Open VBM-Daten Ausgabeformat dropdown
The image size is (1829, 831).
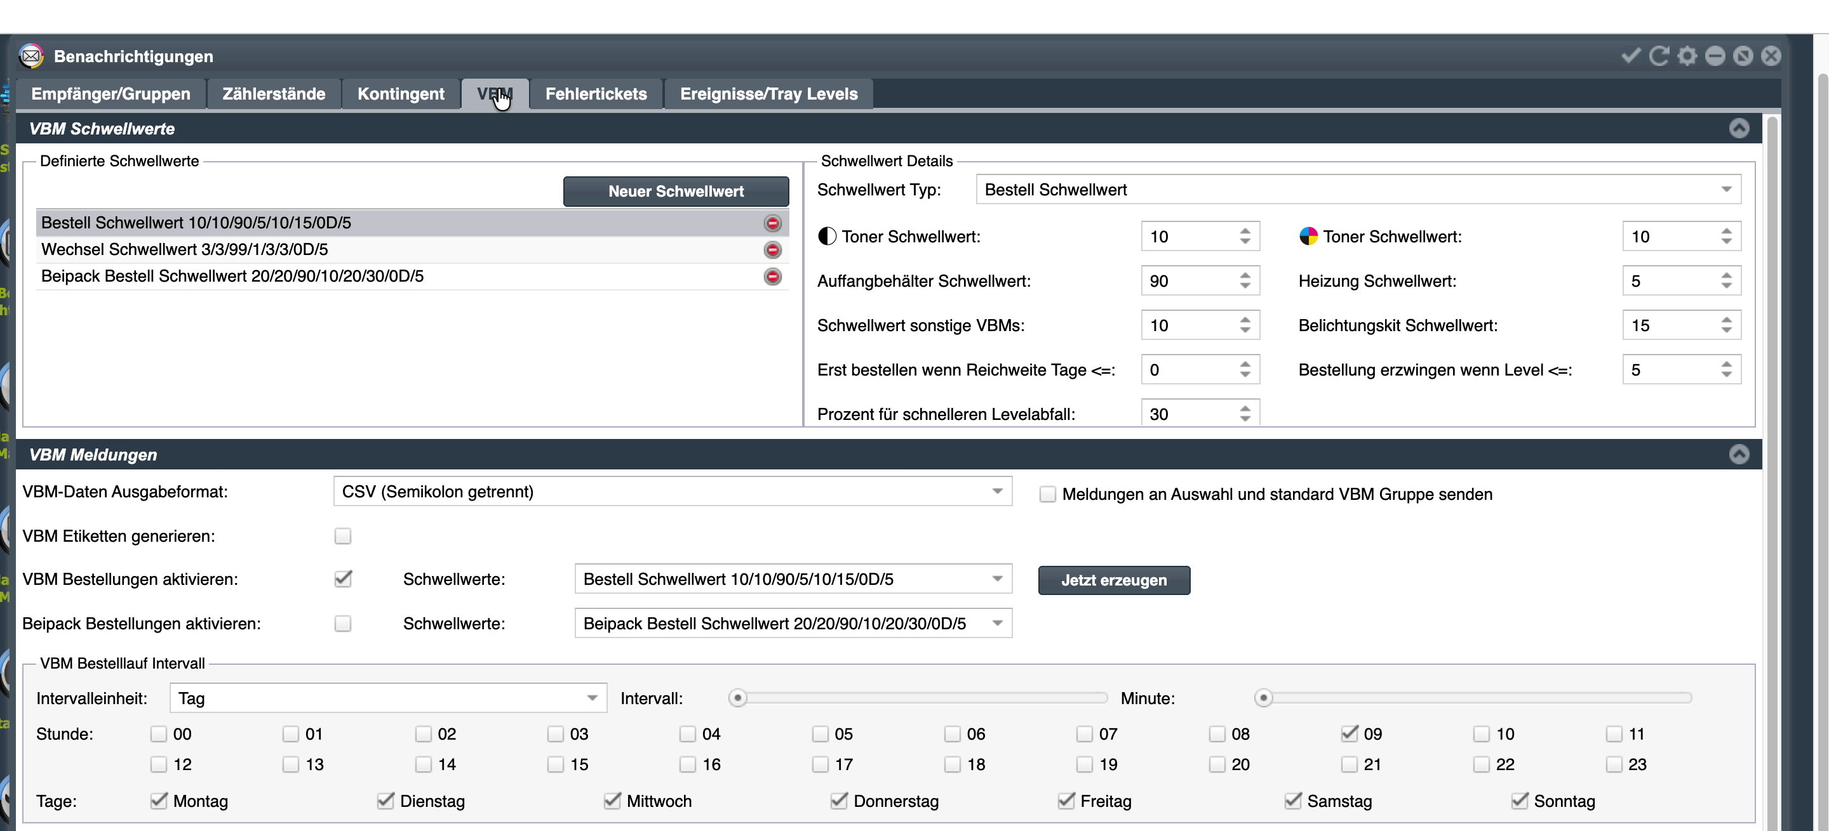click(x=673, y=492)
